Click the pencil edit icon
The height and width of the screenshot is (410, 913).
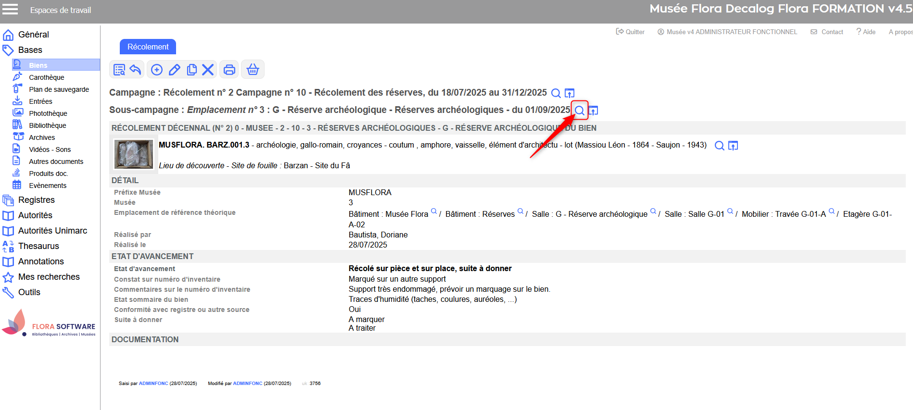(174, 70)
